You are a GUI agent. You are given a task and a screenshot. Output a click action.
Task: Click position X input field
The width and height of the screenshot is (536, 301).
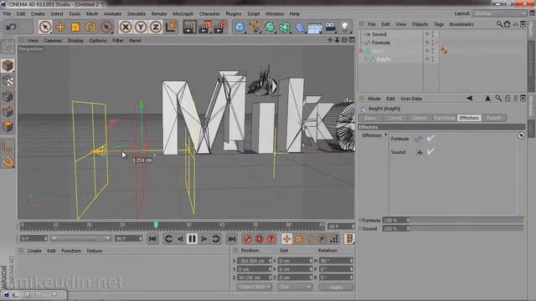(x=255, y=261)
